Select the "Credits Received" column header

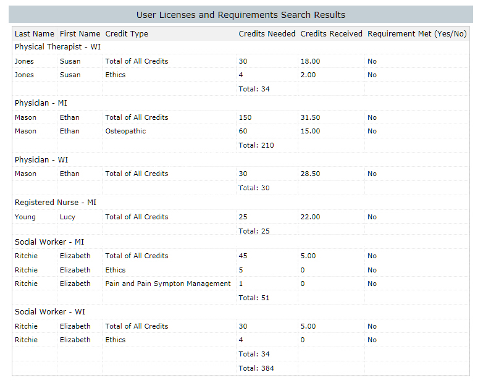point(331,34)
